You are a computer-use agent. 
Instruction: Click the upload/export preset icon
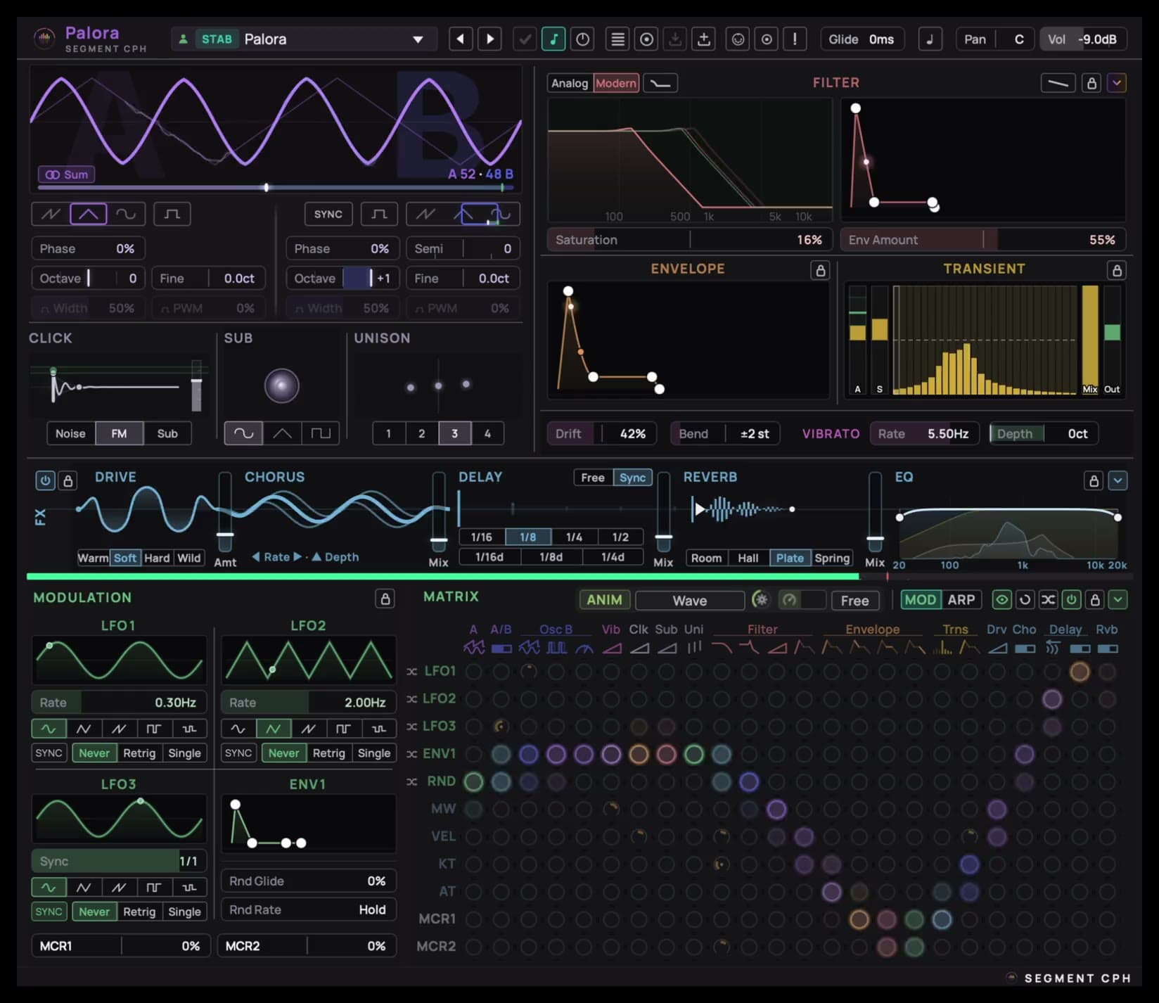(x=704, y=39)
